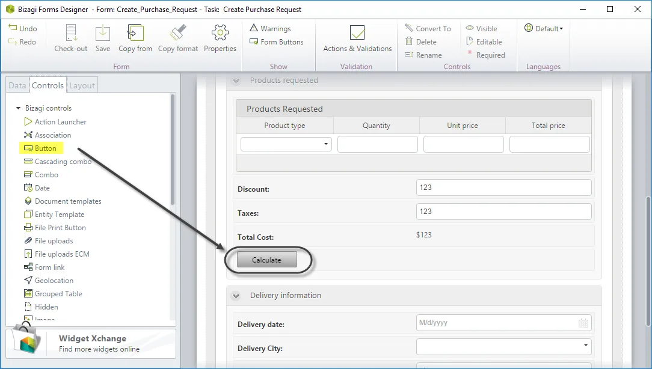
Task: Select the Action Launcher control
Action: coord(56,122)
